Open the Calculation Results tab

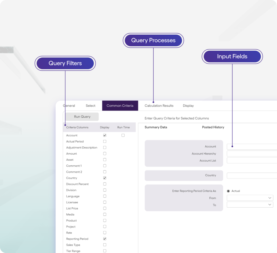click(159, 106)
